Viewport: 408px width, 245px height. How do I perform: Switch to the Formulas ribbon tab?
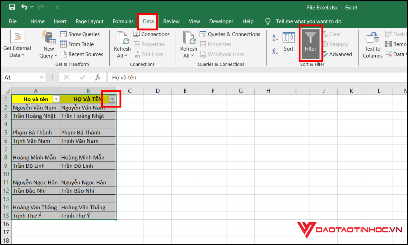pos(123,21)
